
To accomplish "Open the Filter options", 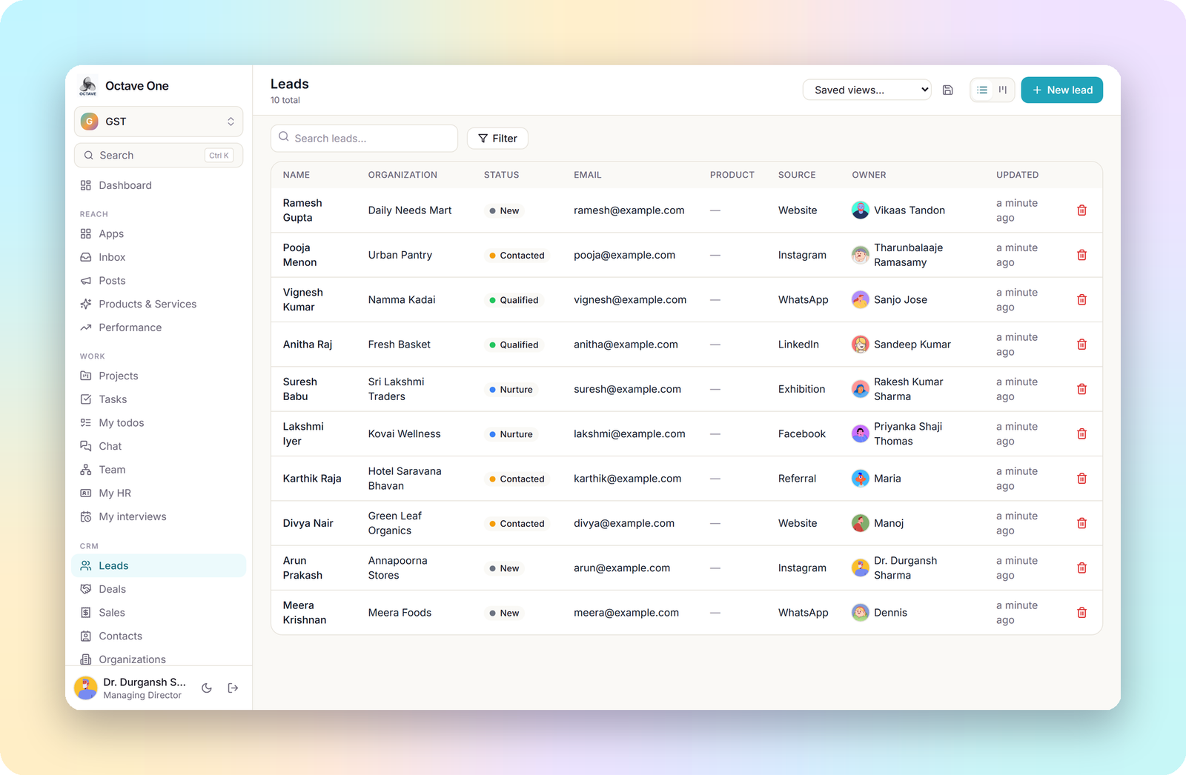I will (497, 139).
